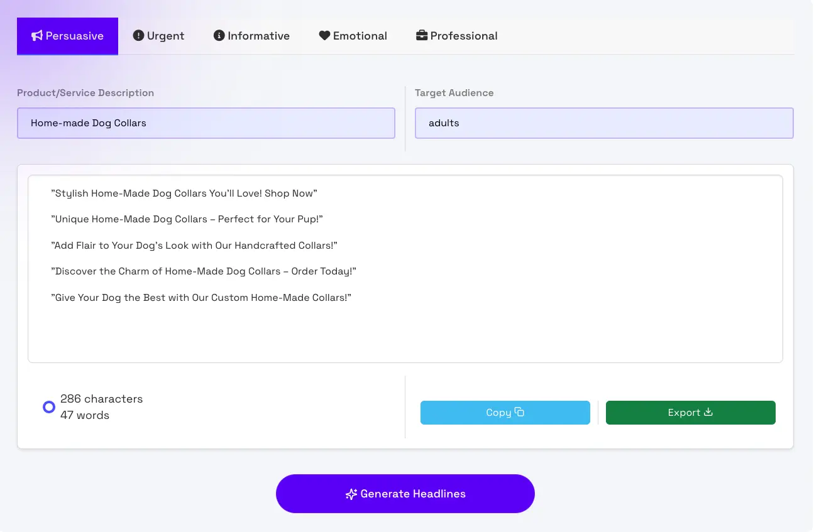Click the "286 characters" count text

[102, 399]
